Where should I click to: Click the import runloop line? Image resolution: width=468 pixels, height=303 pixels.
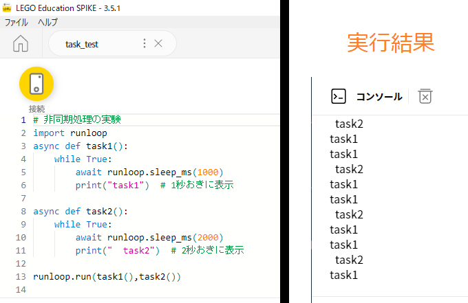[70, 133]
